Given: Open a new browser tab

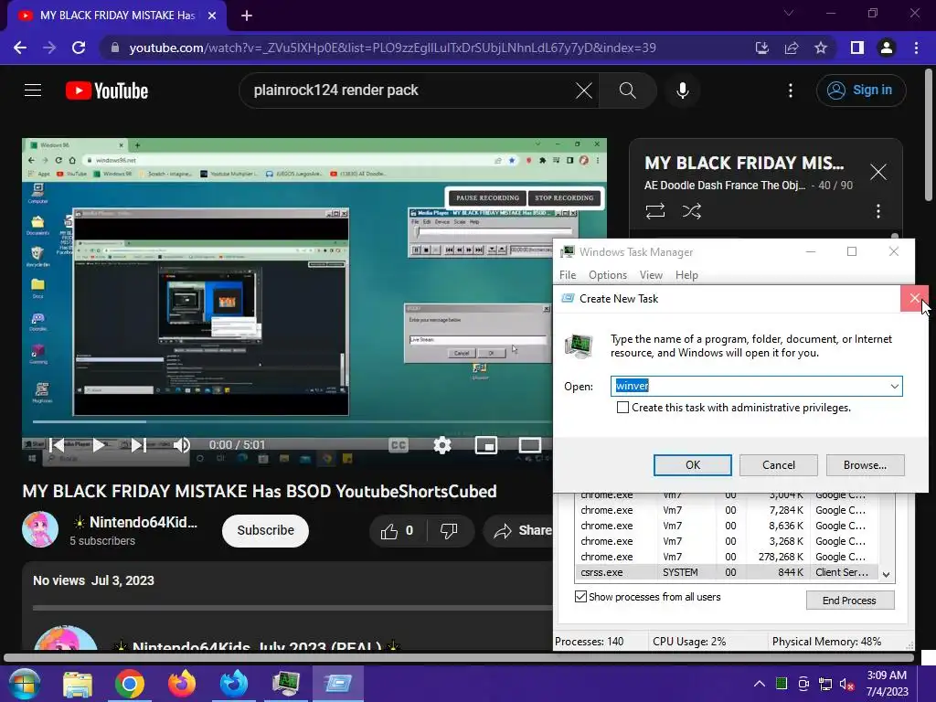Looking at the screenshot, I should pos(247,16).
